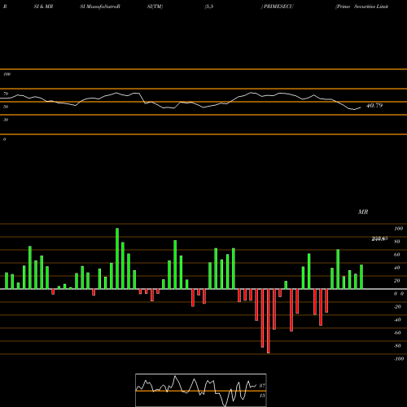Click the end of the RSI line
407x407 pixels.
(x=361, y=107)
